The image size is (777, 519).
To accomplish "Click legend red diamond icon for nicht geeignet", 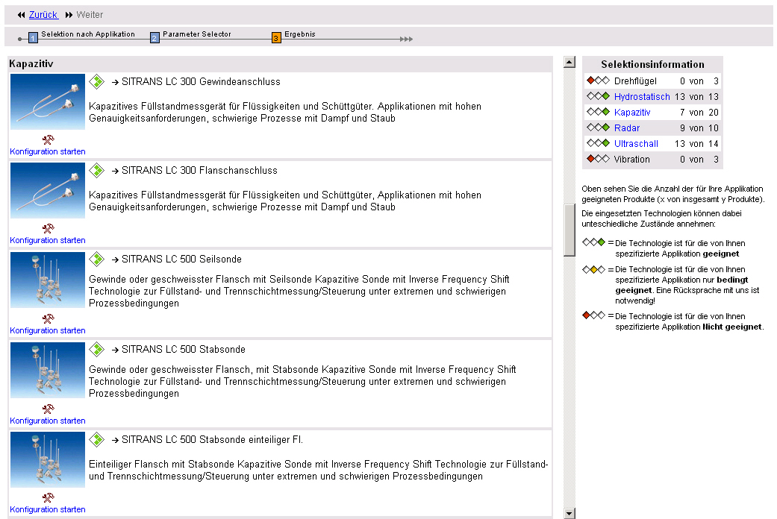I will [593, 315].
